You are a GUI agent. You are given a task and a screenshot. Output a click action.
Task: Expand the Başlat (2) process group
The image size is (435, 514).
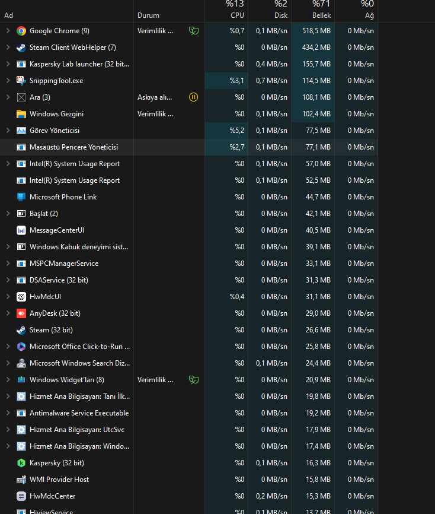[8, 214]
